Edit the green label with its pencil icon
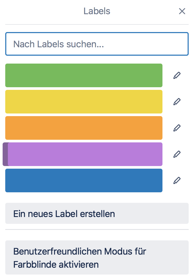The height and width of the screenshot is (279, 196). pos(177,75)
